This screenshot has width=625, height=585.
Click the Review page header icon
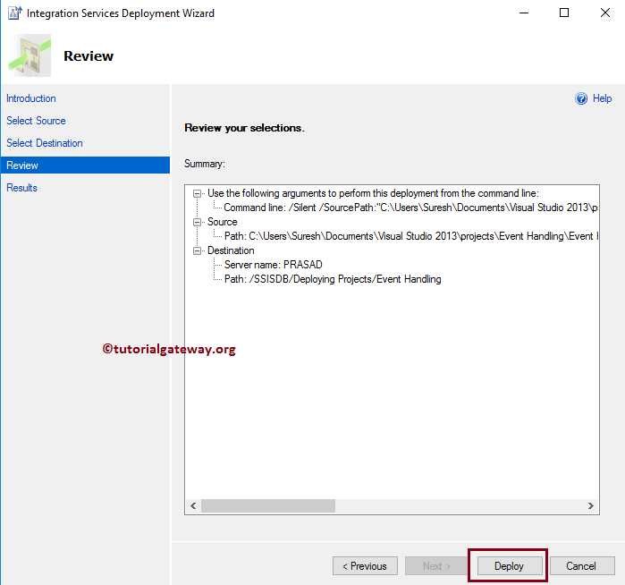click(x=30, y=55)
